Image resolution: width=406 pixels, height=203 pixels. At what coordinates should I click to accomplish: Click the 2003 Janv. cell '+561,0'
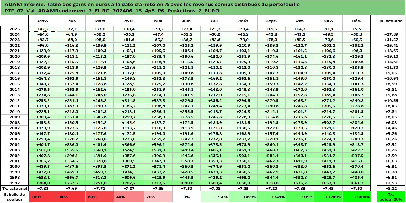tap(43, 150)
